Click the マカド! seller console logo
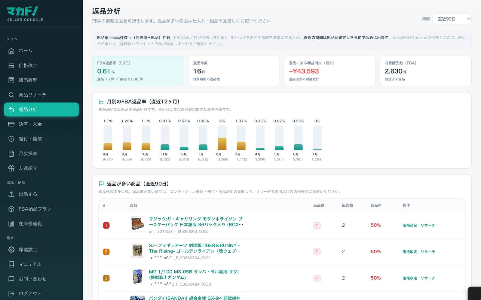The image size is (481, 300). (x=25, y=14)
